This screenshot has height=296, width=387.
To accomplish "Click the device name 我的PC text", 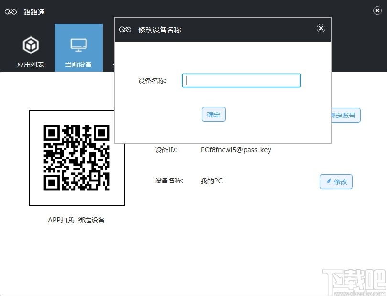I will (211, 181).
